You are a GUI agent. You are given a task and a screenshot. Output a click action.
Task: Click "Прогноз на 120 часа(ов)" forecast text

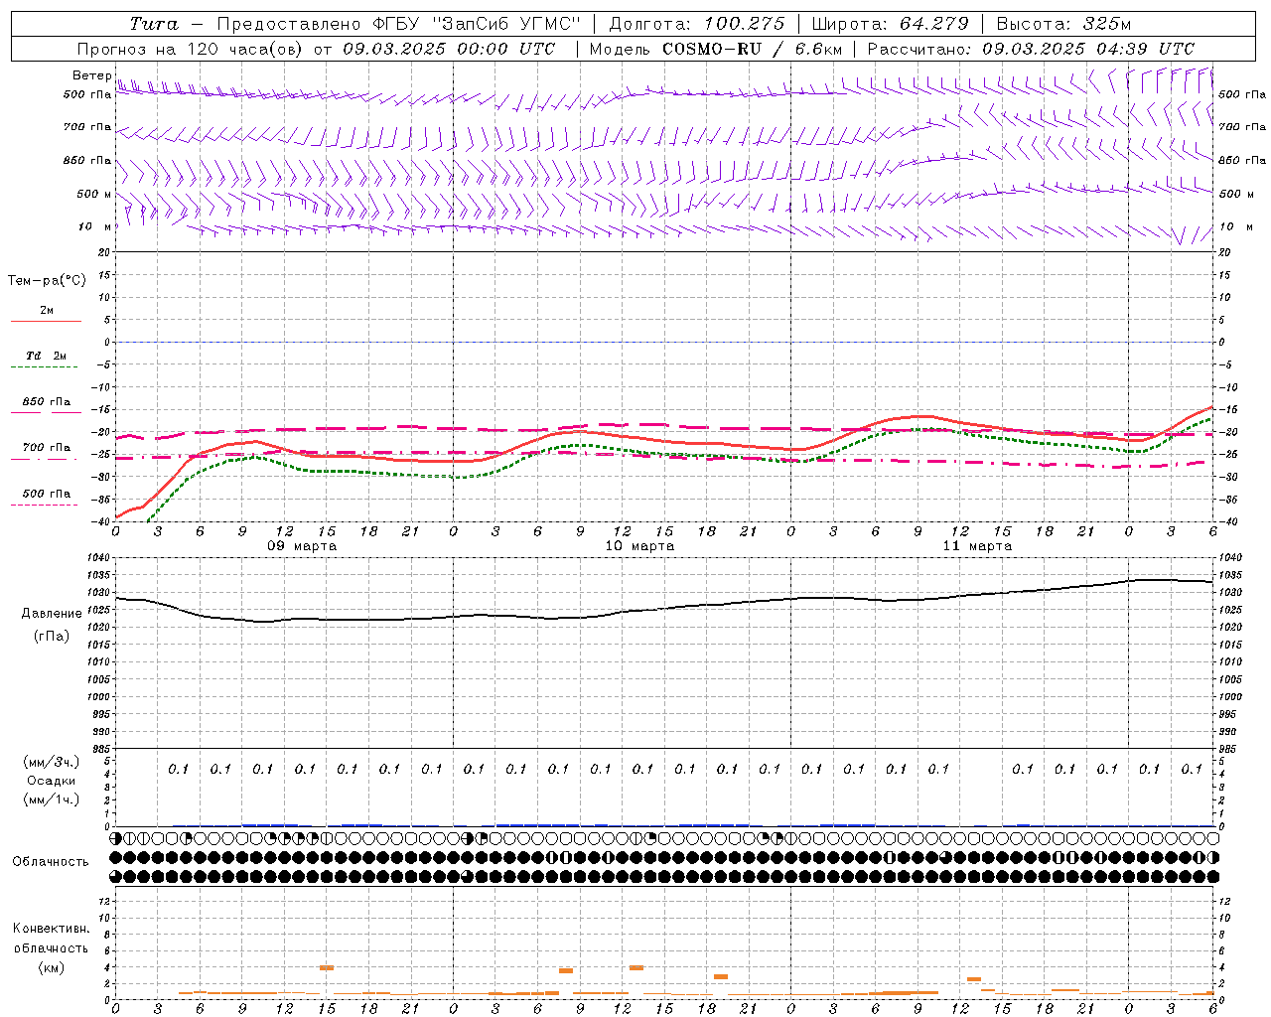pyautogui.click(x=190, y=49)
